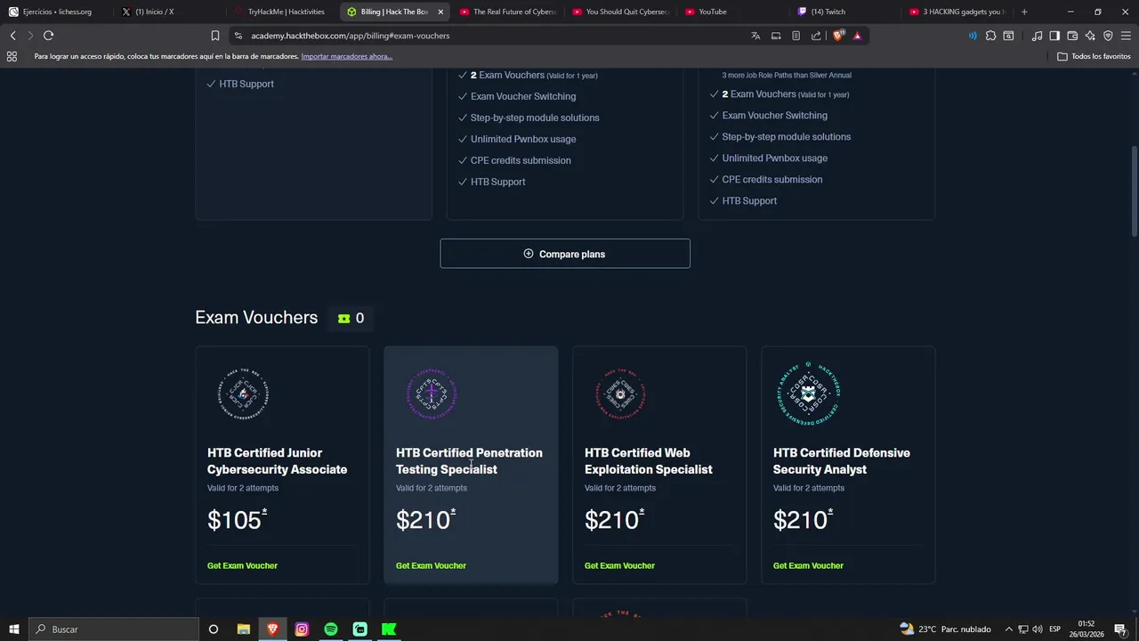The width and height of the screenshot is (1139, 641).
Task: Open the clock showing 01:52
Action: [1086, 629]
